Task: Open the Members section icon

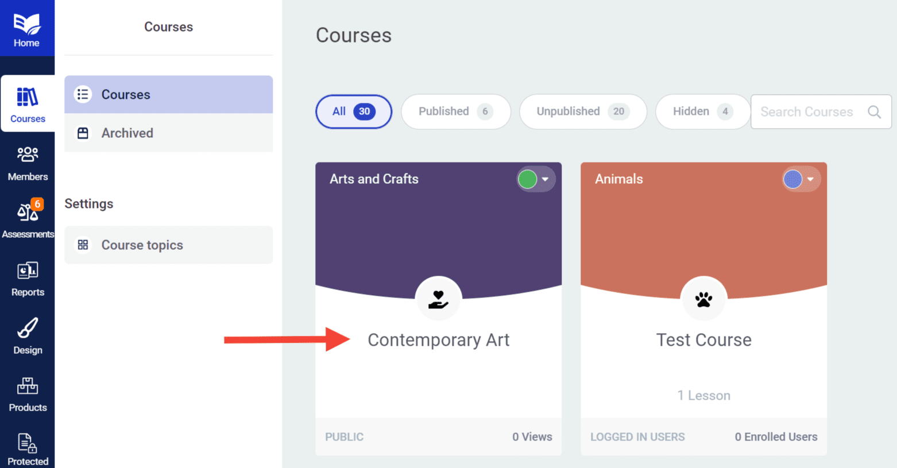Action: coord(28,154)
